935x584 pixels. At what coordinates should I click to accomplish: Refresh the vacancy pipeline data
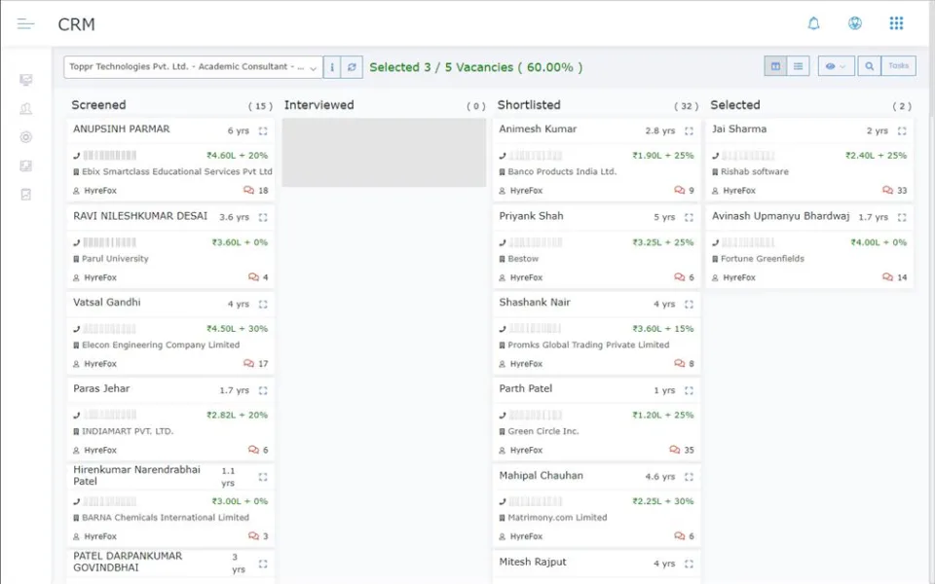[352, 65]
